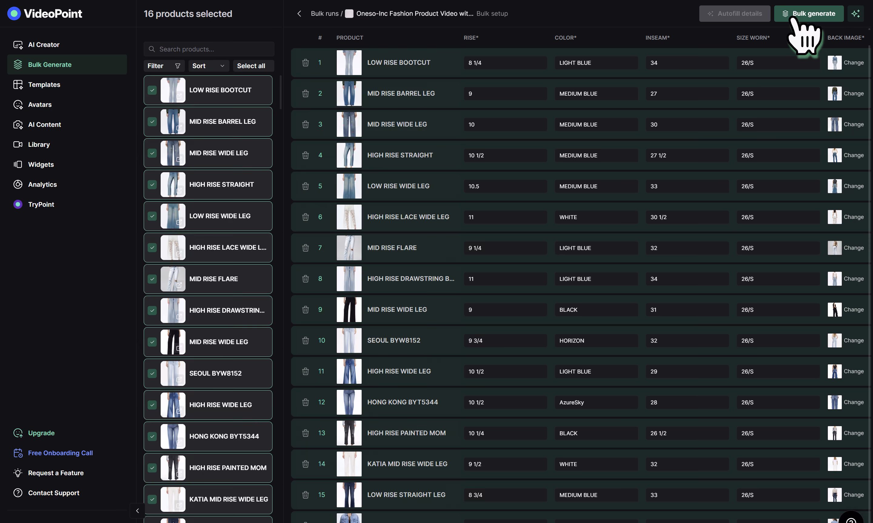The image size is (873, 523).
Task: Click the Autofill details button
Action: coord(735,13)
